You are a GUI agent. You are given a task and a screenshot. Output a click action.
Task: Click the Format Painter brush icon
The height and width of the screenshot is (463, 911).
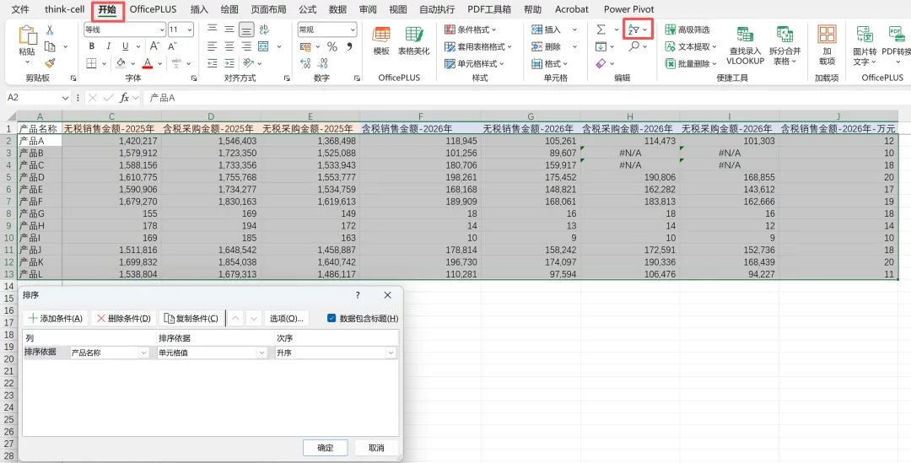pos(50,62)
